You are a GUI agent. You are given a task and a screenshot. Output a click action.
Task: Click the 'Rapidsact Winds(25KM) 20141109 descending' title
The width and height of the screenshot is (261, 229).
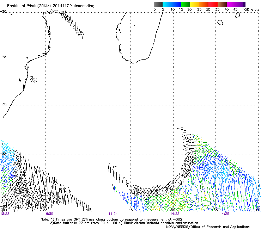(x=50, y=6)
